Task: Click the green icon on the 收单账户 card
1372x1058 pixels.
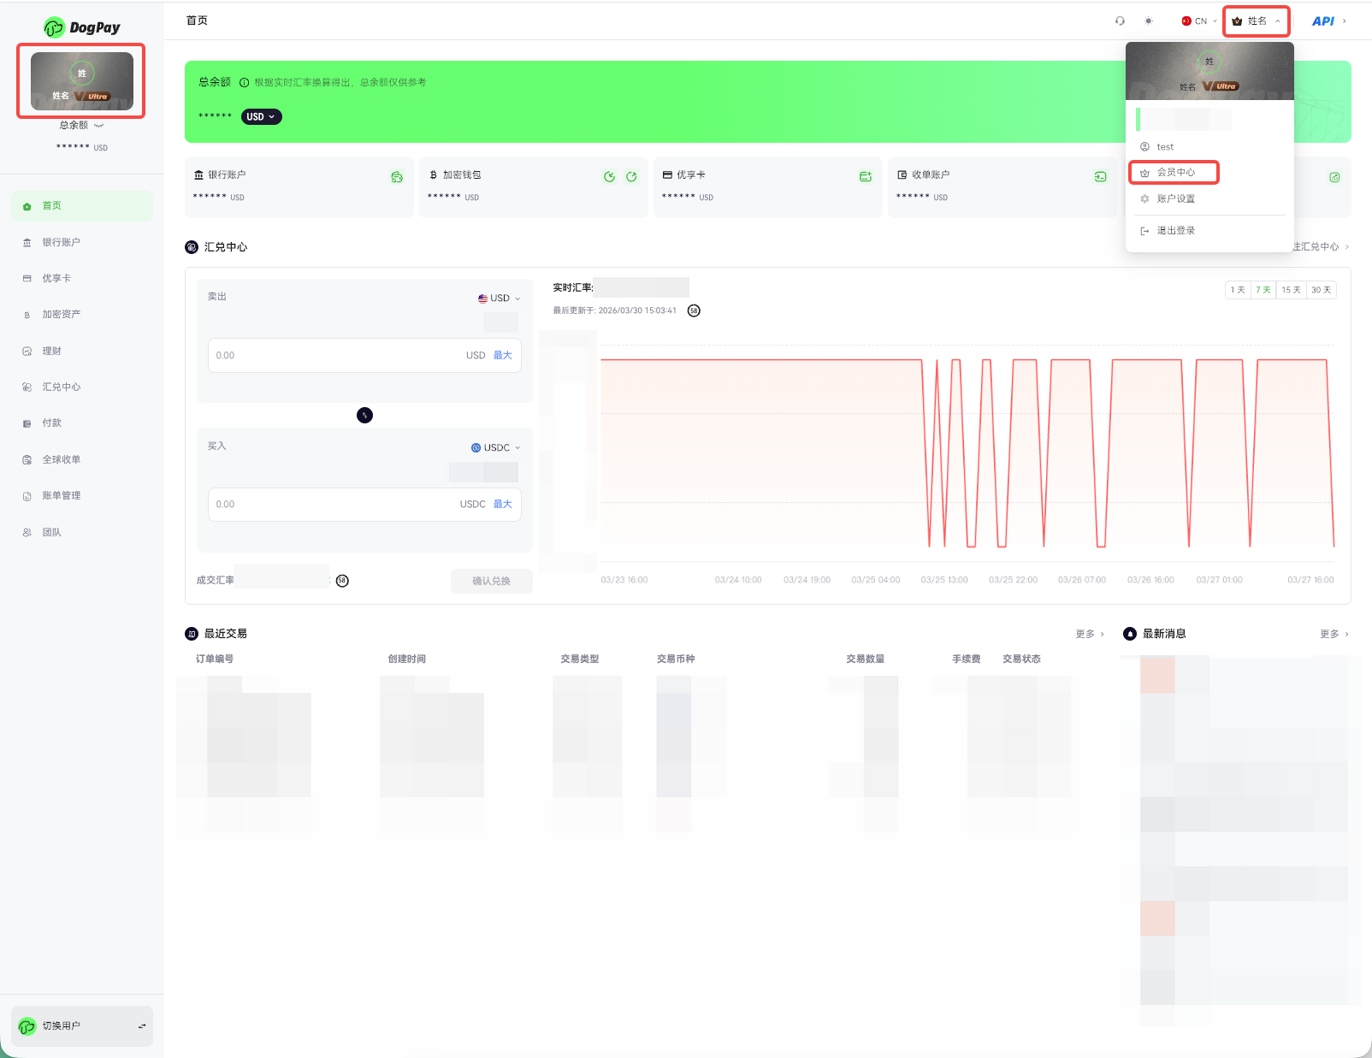Action: [x=1100, y=177]
